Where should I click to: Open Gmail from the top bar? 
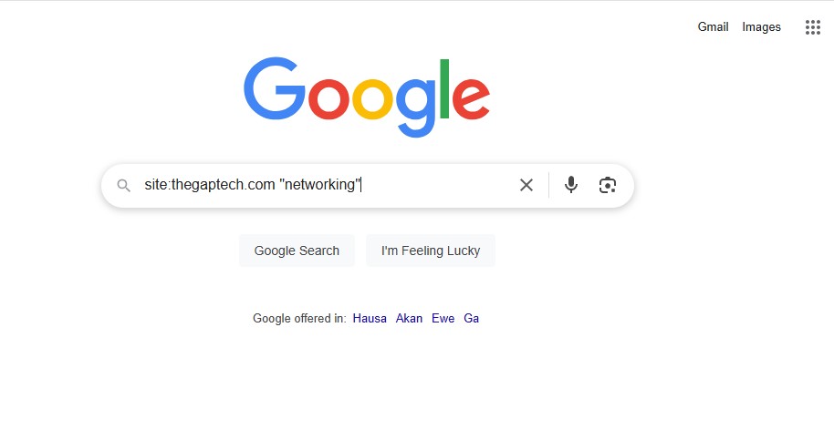click(713, 26)
